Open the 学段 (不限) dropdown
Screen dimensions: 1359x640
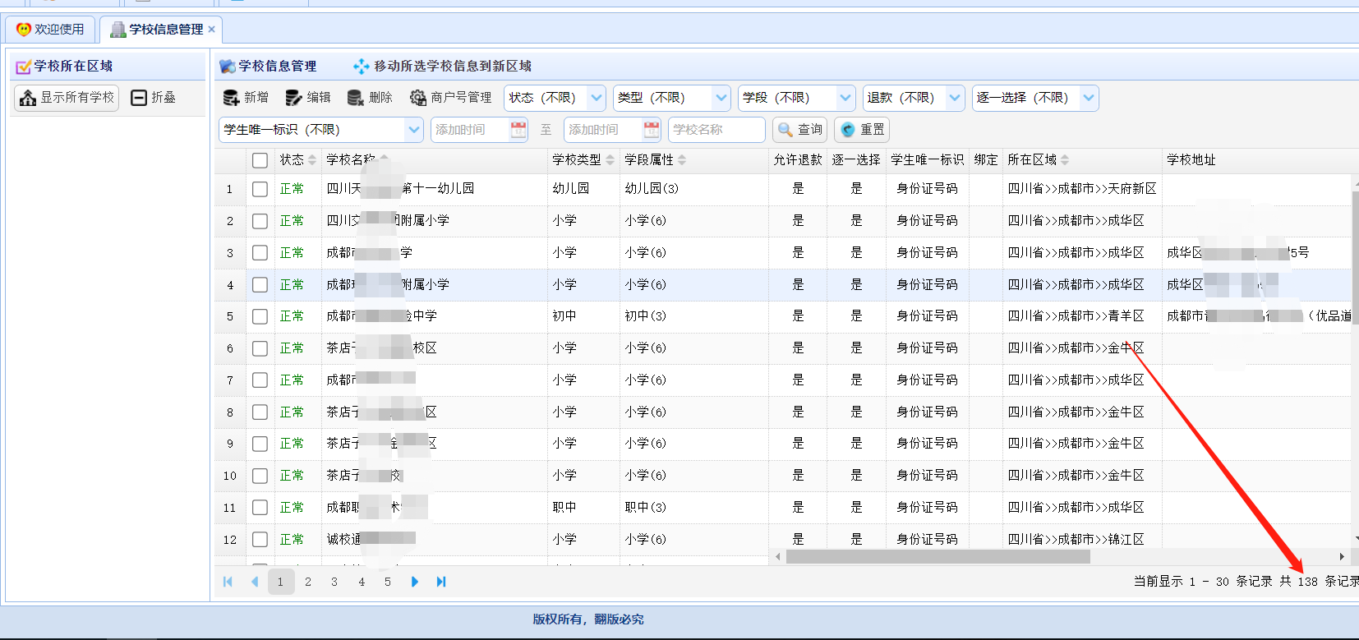point(796,98)
